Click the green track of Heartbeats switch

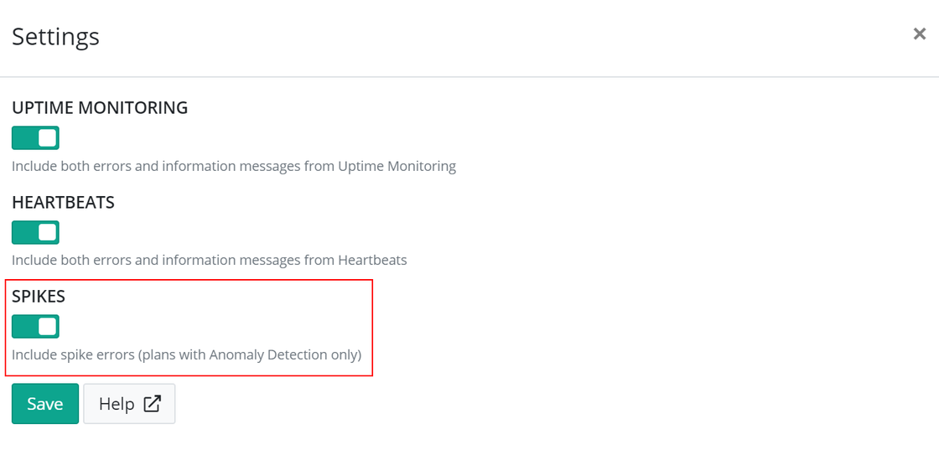point(24,232)
